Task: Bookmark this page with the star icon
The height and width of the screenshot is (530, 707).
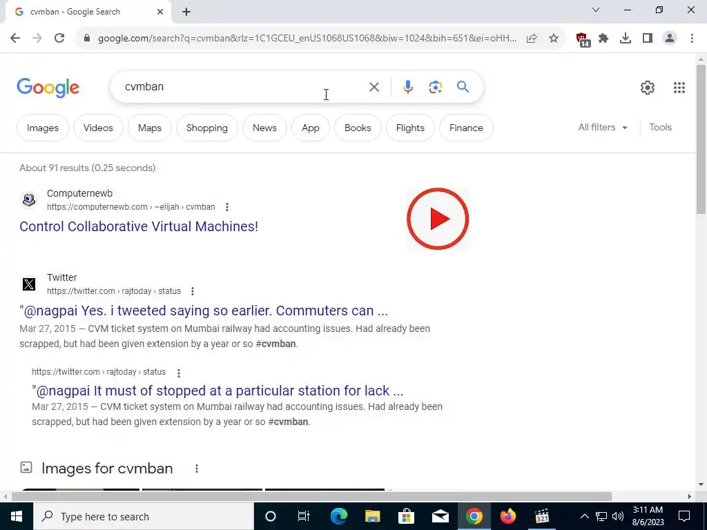Action: (x=554, y=39)
